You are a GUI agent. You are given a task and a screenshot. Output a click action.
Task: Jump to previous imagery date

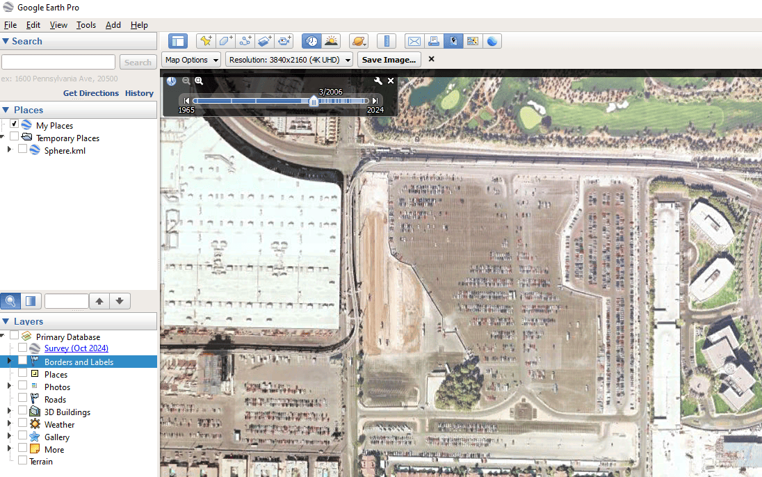point(186,101)
